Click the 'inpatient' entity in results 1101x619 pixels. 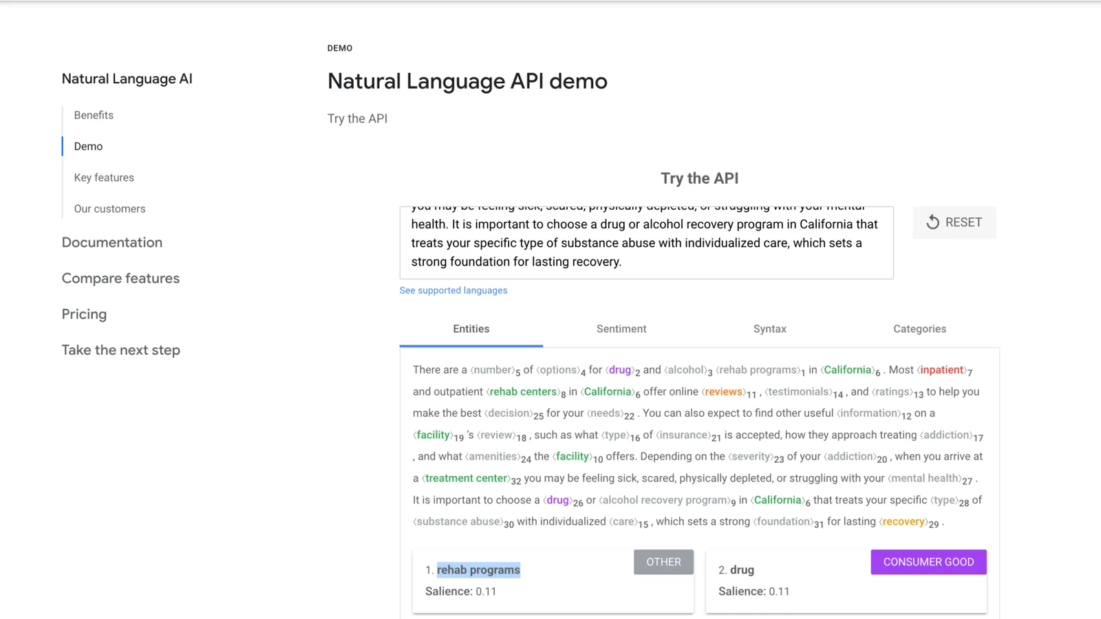[942, 370]
